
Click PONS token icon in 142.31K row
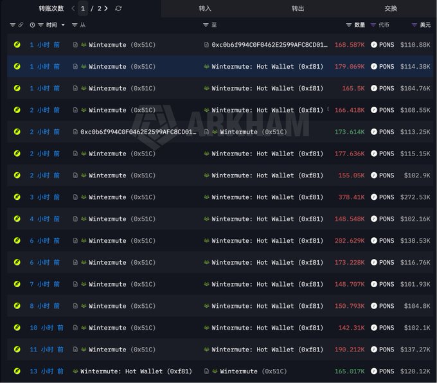[374, 328]
